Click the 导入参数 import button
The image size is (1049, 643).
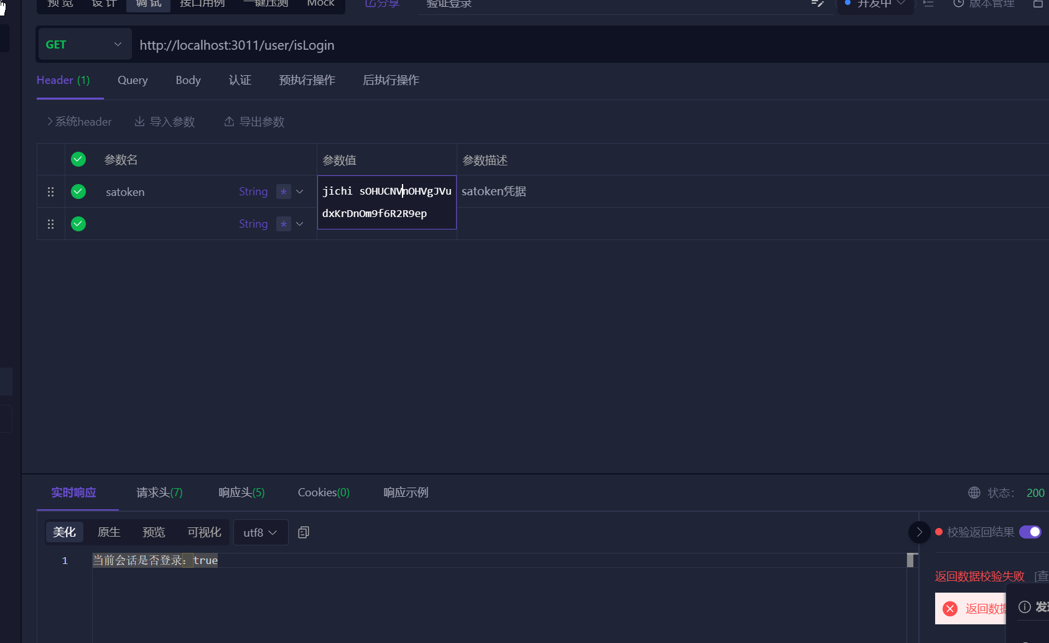pos(165,122)
